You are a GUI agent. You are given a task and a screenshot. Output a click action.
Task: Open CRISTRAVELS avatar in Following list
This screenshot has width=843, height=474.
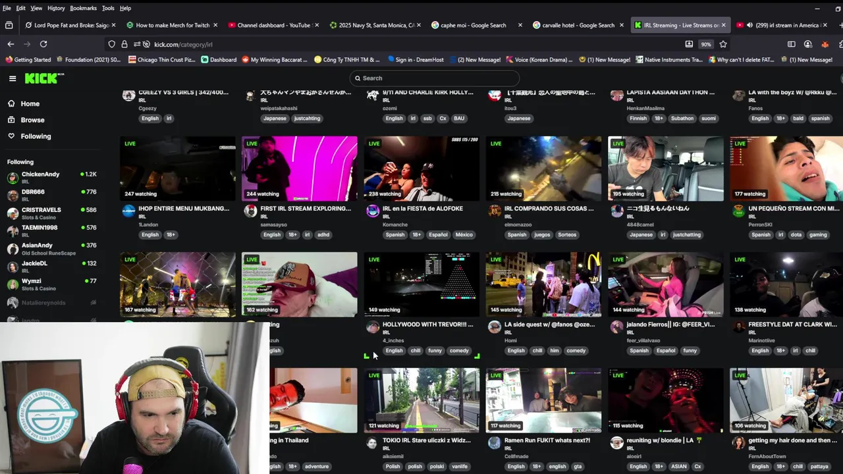[13, 213]
